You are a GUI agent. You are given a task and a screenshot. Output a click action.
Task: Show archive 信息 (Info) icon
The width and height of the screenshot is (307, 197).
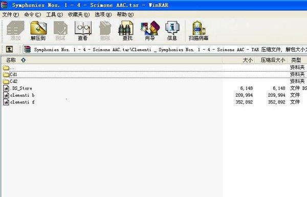172,31
